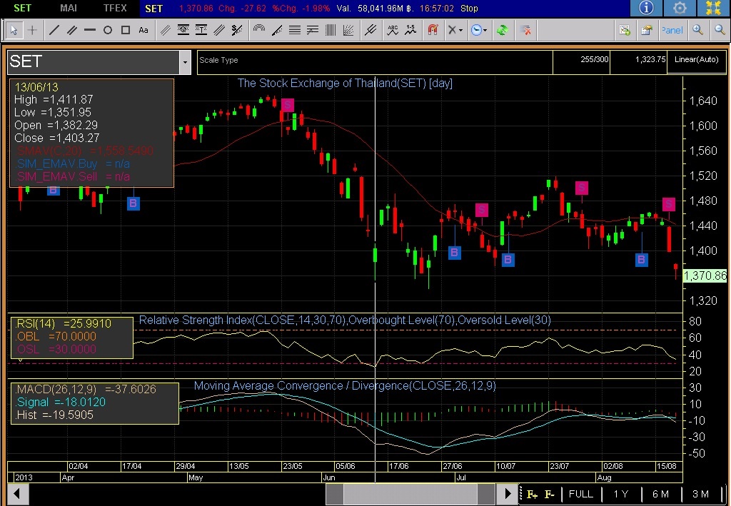731x506 pixels.
Task: Click the Panel button
Action: [672, 30]
